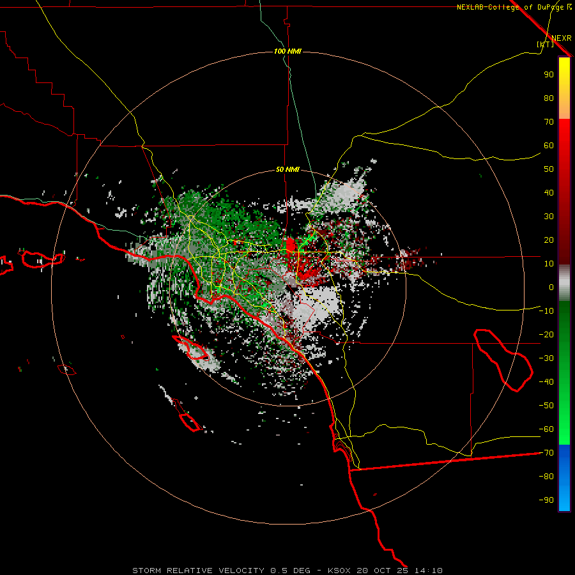This screenshot has width=575, height=575.
Task: Select the -60 value on velocity scale
Action: coord(546,429)
